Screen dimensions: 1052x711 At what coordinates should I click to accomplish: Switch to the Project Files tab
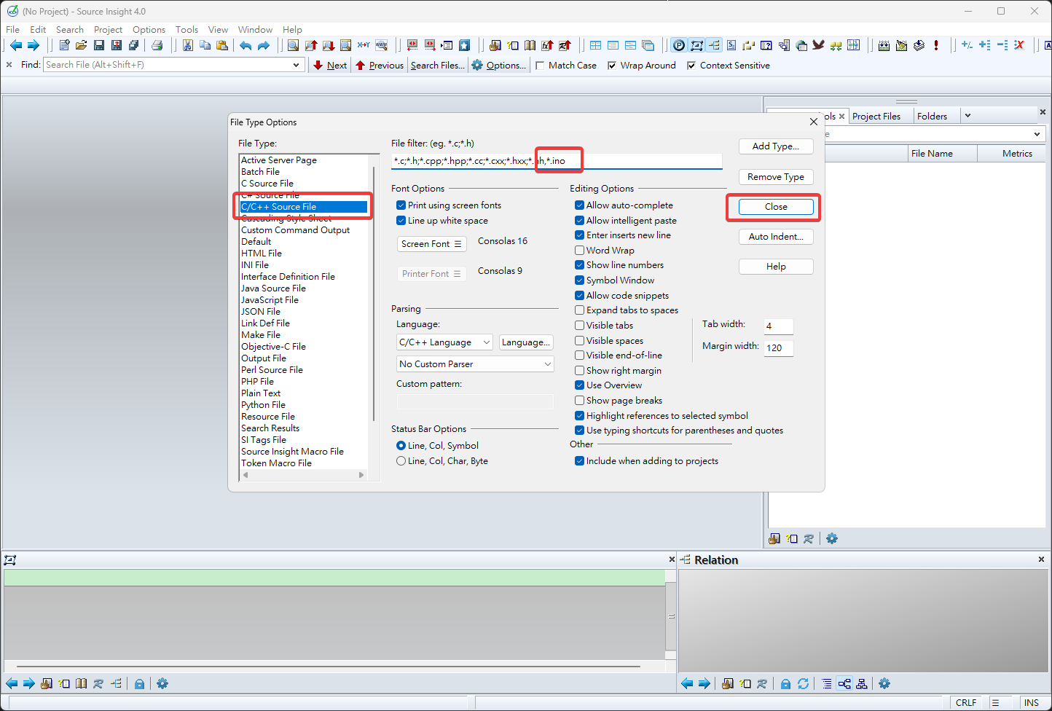click(x=876, y=117)
